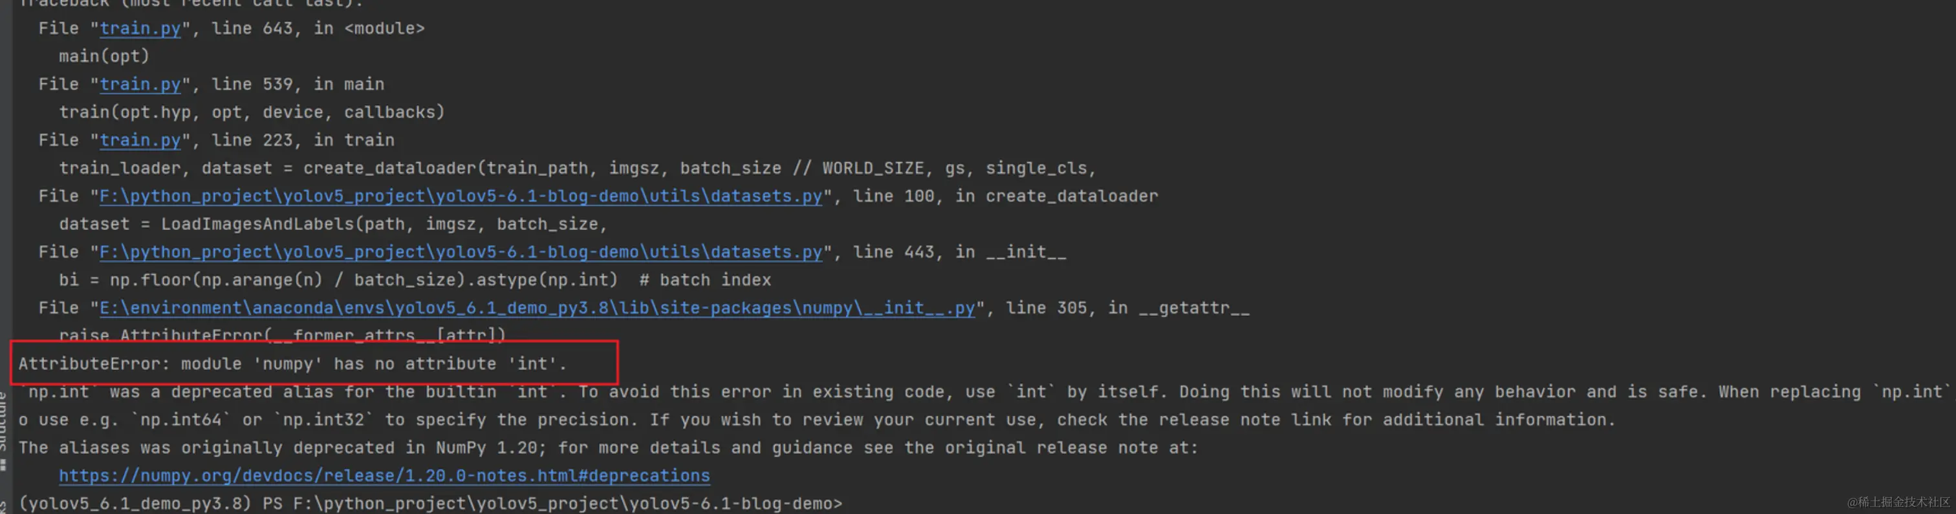Click the train_loader create_dataloader code line
1956x514 pixels.
tap(577, 169)
